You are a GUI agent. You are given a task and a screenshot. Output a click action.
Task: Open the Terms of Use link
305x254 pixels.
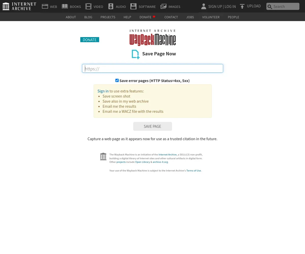tap(194, 170)
